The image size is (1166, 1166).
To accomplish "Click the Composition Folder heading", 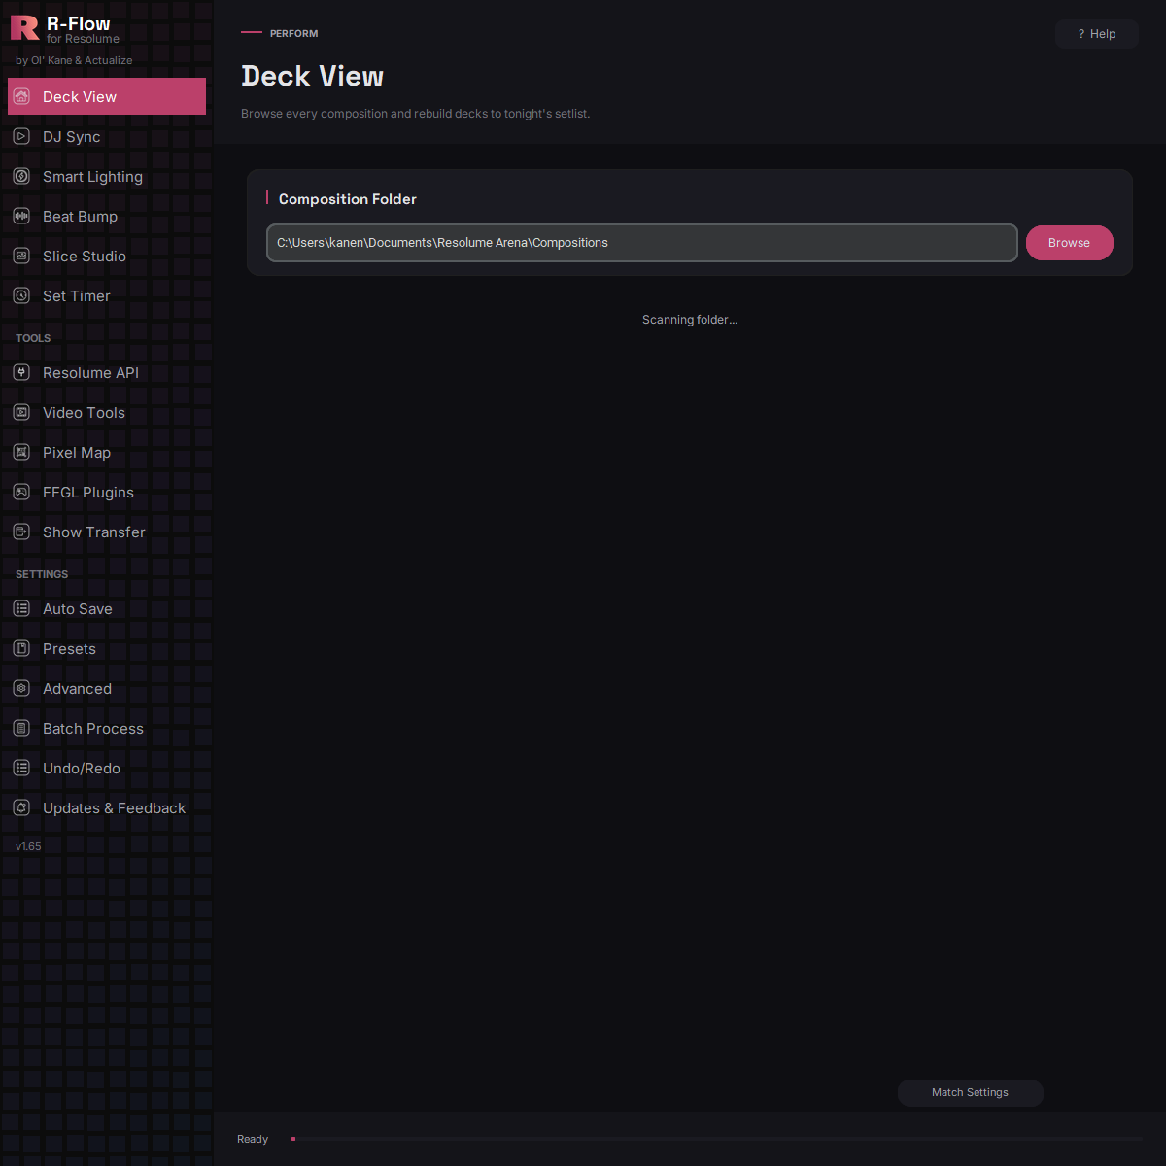I will (348, 199).
